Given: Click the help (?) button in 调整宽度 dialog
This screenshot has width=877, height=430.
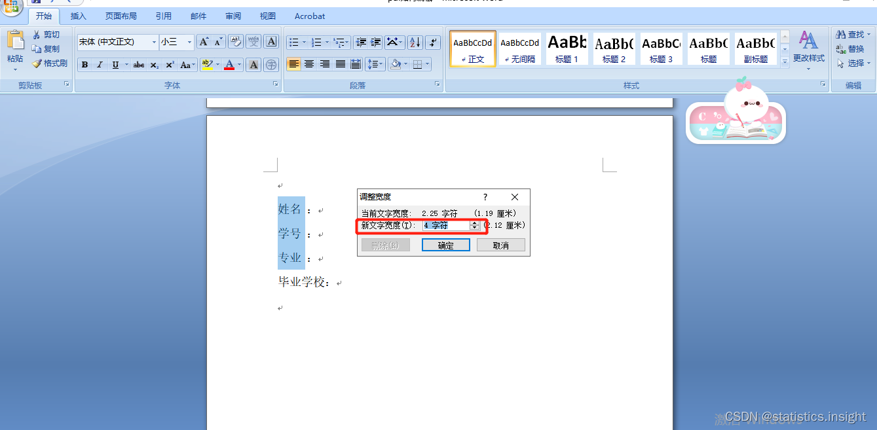Looking at the screenshot, I should click(x=485, y=197).
